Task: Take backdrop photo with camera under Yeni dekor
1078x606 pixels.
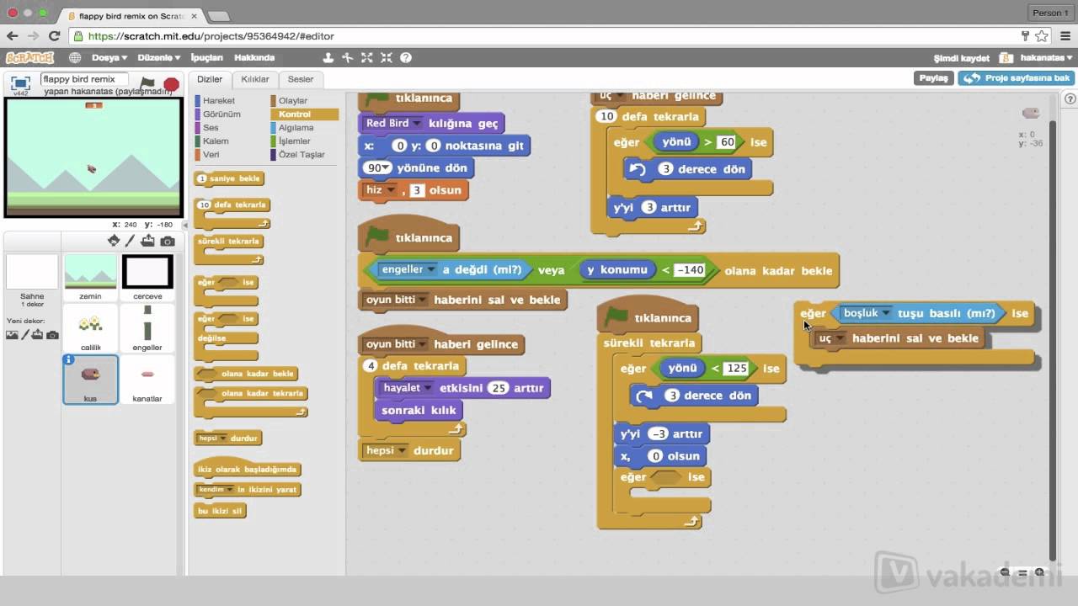Action: 52,335
